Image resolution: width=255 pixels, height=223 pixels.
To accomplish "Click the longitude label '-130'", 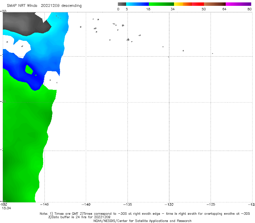I will pos(169,204).
